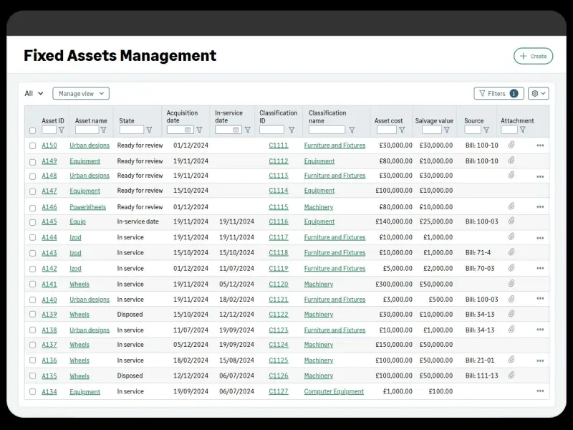This screenshot has height=430, width=573.
Task: Click the State column filter icon
Action: coord(149,130)
